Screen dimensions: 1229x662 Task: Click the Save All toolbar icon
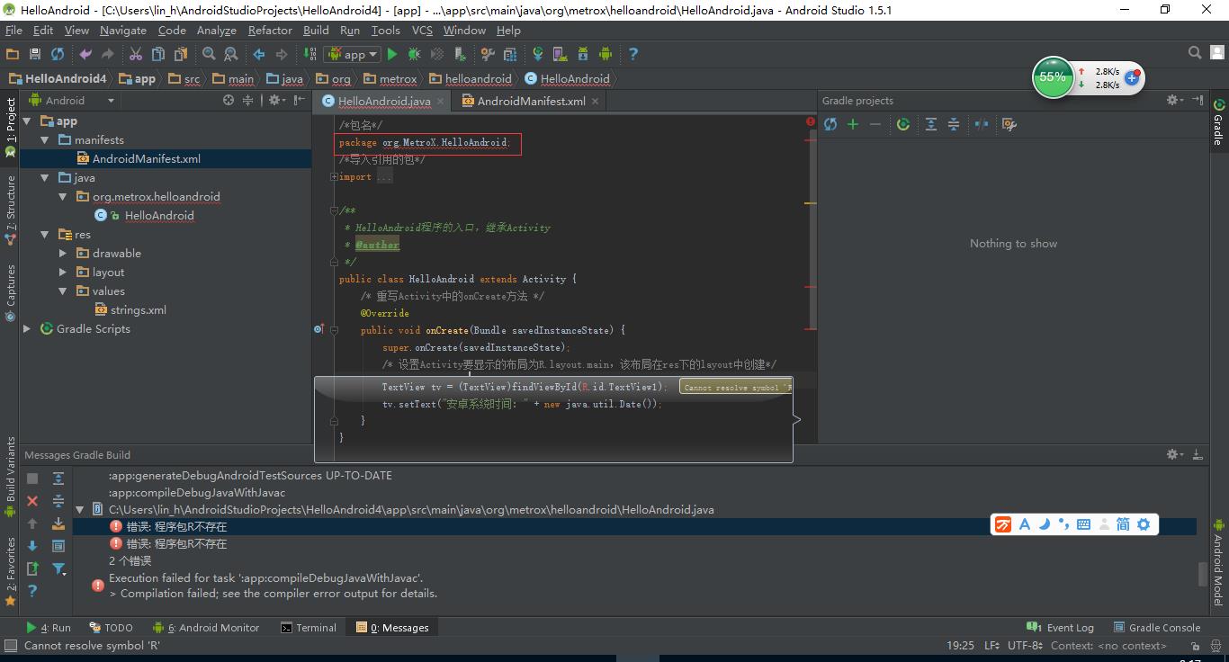tap(35, 54)
